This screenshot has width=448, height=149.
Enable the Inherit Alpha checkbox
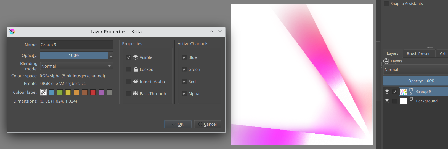click(x=129, y=81)
